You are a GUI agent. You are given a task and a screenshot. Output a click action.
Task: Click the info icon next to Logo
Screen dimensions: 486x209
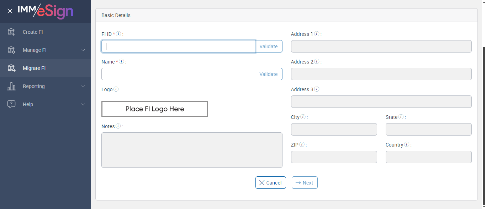click(x=116, y=89)
